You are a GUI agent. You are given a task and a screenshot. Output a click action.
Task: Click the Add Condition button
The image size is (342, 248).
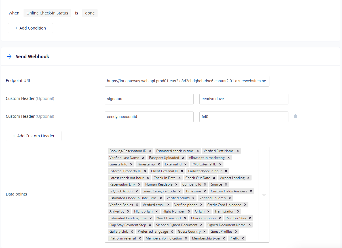pos(30,28)
